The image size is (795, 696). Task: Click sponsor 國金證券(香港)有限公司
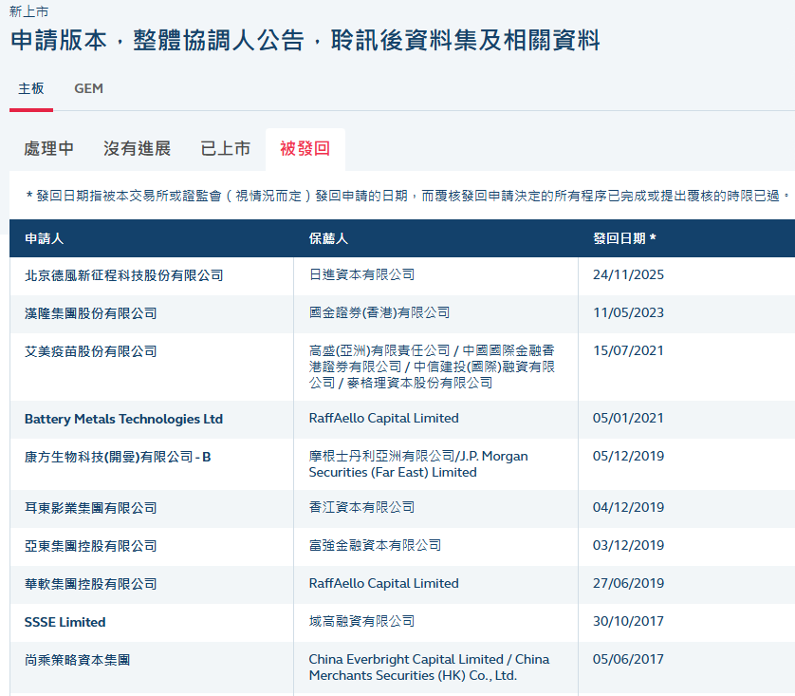[x=379, y=312]
